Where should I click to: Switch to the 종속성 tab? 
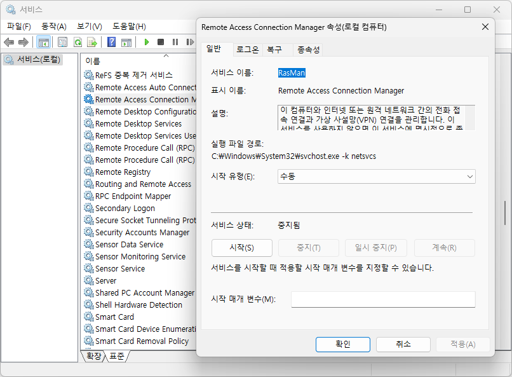[308, 50]
